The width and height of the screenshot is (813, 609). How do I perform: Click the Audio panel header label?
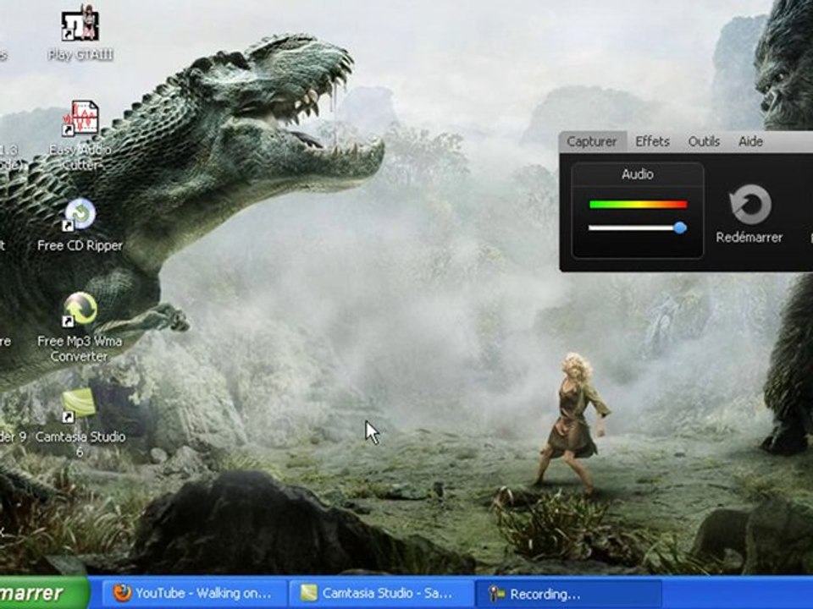pos(637,174)
